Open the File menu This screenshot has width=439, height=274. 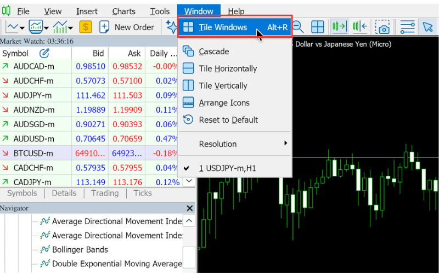[x=23, y=11]
